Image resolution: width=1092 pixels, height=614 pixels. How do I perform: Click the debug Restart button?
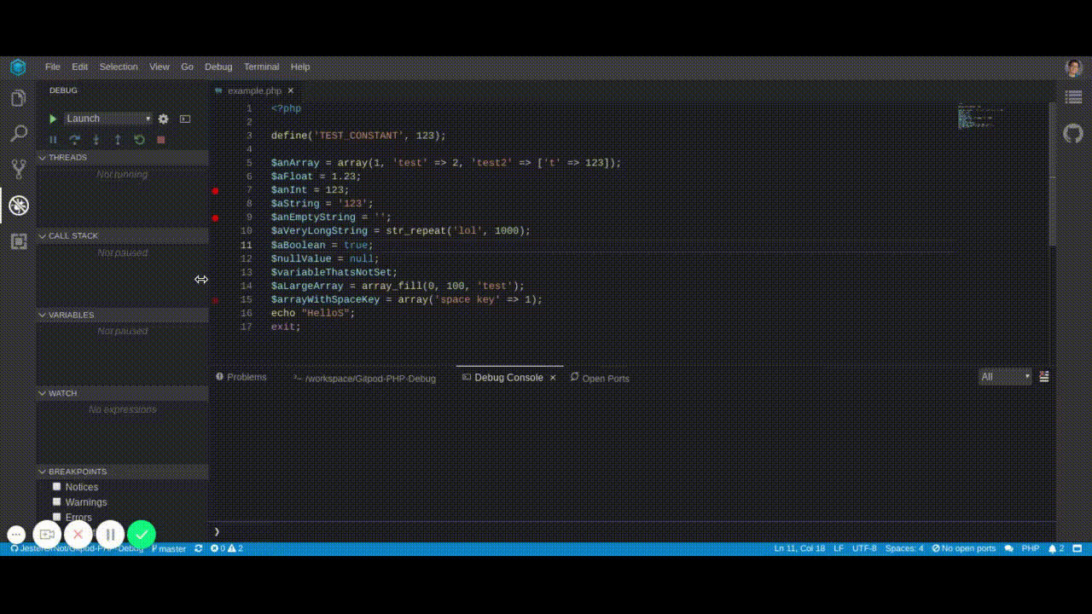(139, 140)
